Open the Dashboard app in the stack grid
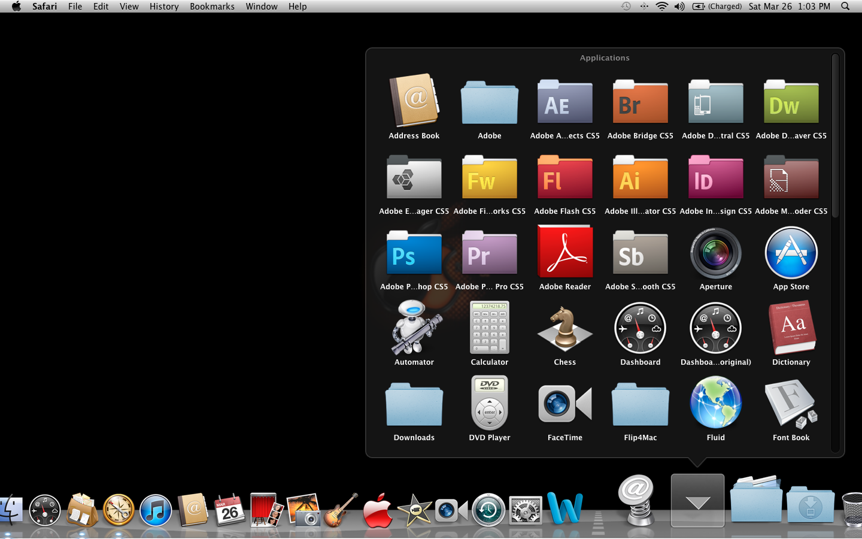862x539 pixels. [x=641, y=328]
